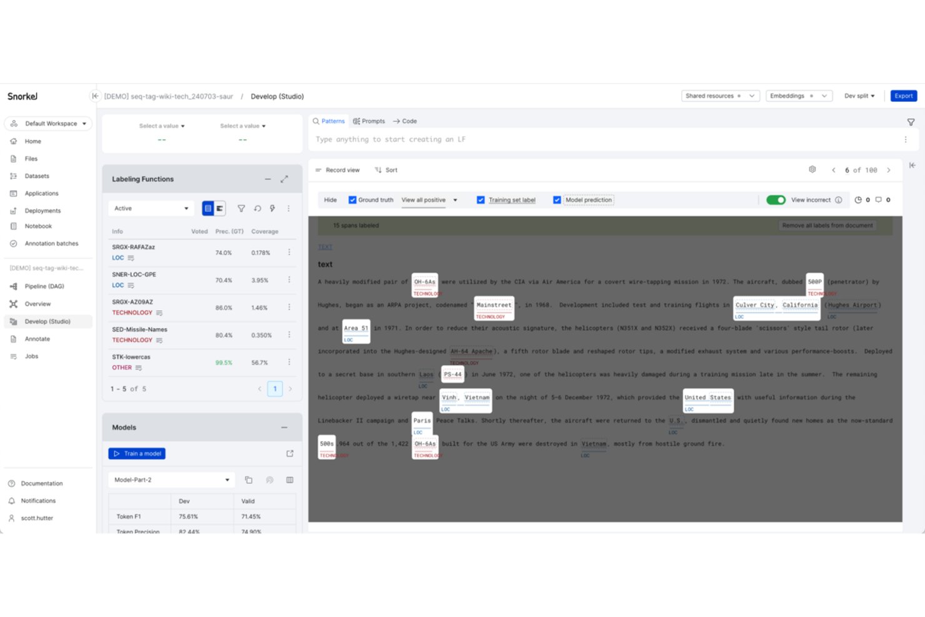Screen dimensions: 925x617
Task: Open Deployments in the sidebar
Action: pyautogui.click(x=42, y=211)
